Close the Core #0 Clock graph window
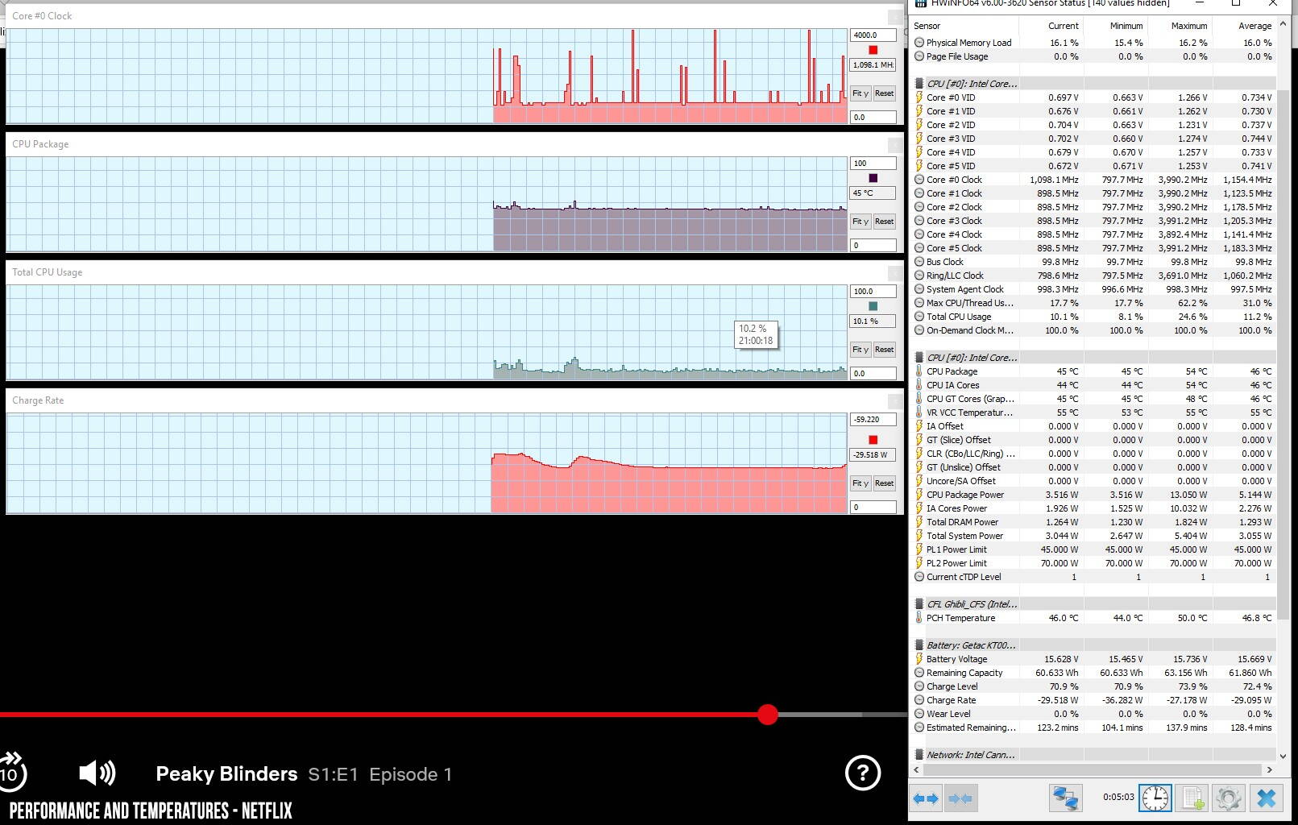The height and width of the screenshot is (825, 1298). 895,16
